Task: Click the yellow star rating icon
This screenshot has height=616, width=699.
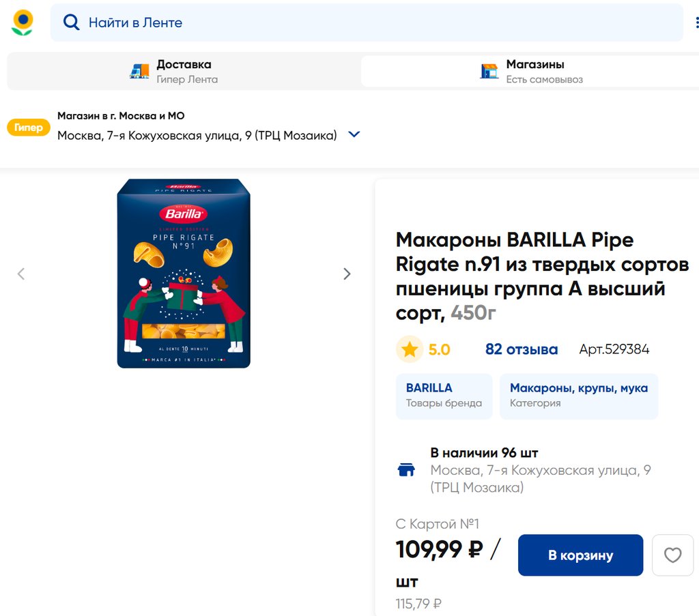Action: (410, 349)
